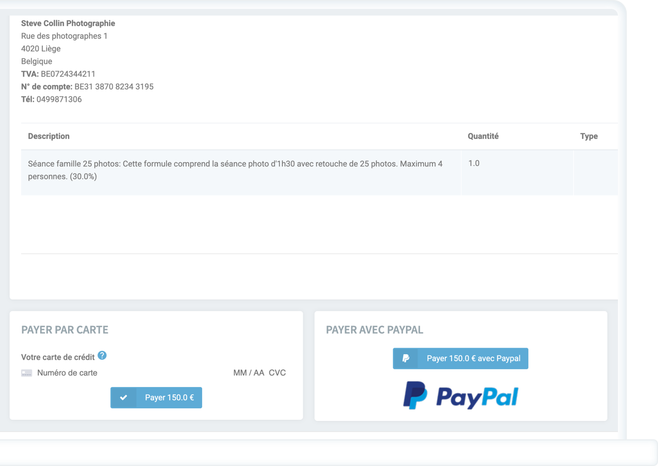Click the help icon beside Votre carte de crédit
The image size is (658, 466).
(102, 356)
